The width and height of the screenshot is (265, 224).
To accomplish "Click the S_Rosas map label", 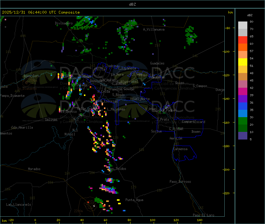I will (118, 95).
